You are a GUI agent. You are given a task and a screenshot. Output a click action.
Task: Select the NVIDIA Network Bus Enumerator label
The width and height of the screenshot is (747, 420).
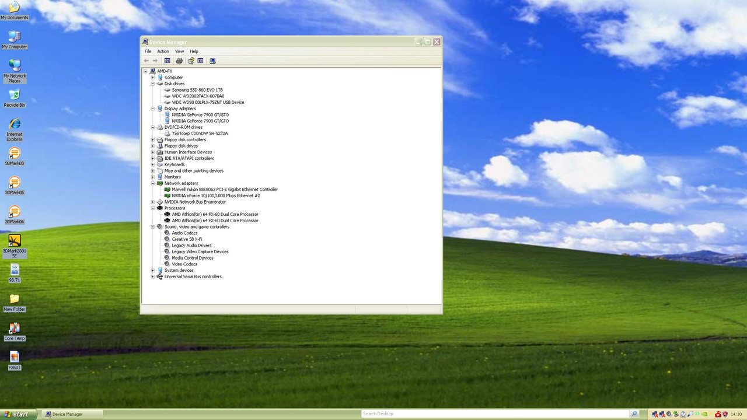195,202
